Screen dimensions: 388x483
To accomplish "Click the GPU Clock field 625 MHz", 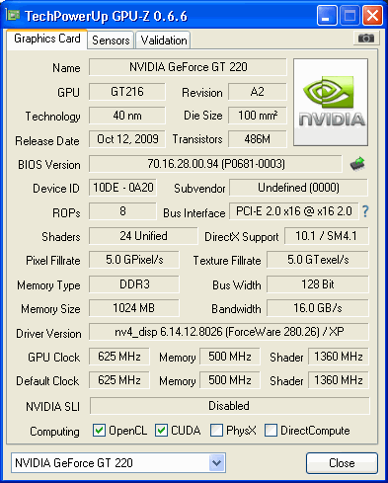I will point(119,357).
